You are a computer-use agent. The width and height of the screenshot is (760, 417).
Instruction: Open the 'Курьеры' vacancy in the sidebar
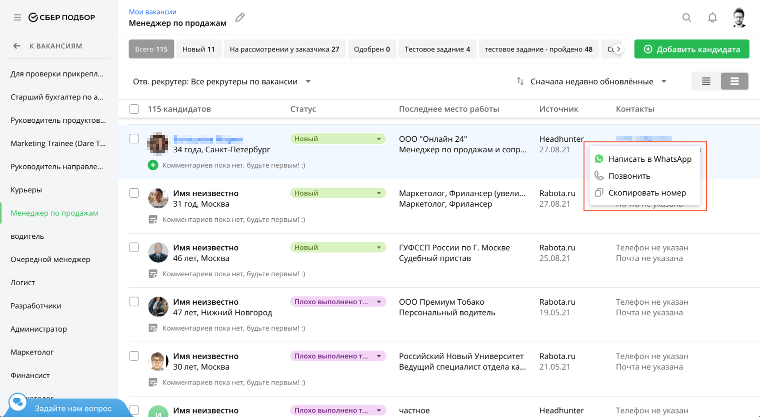point(26,190)
